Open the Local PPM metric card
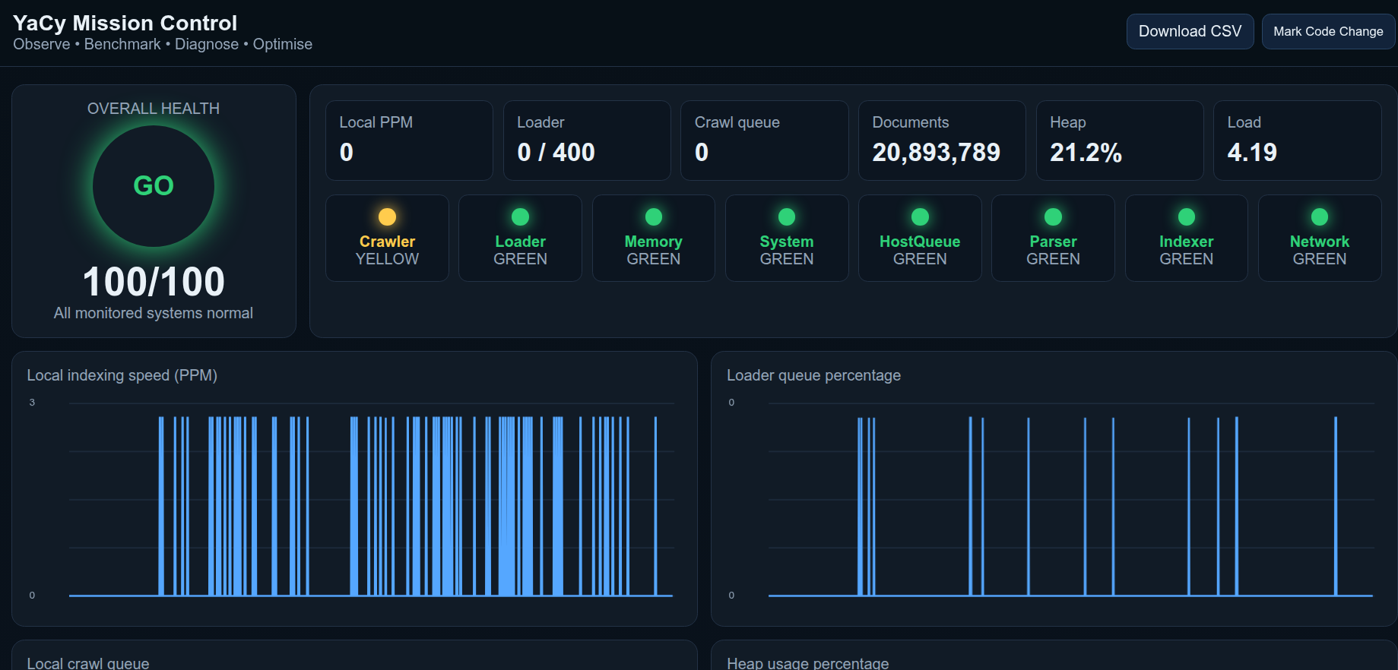The image size is (1398, 670). (x=409, y=141)
